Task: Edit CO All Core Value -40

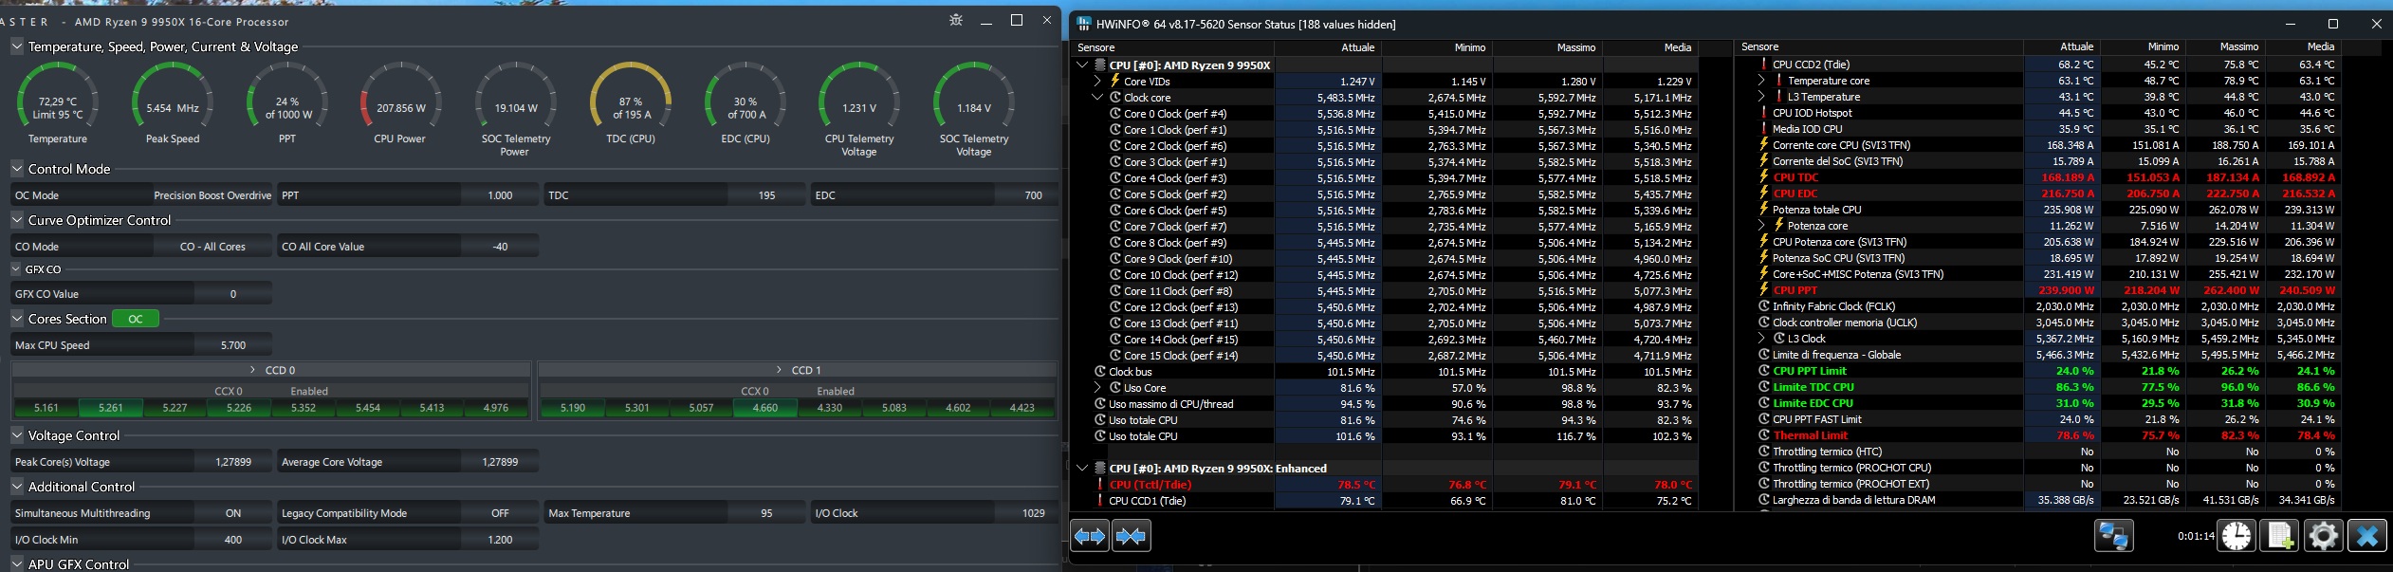Action: click(x=500, y=247)
